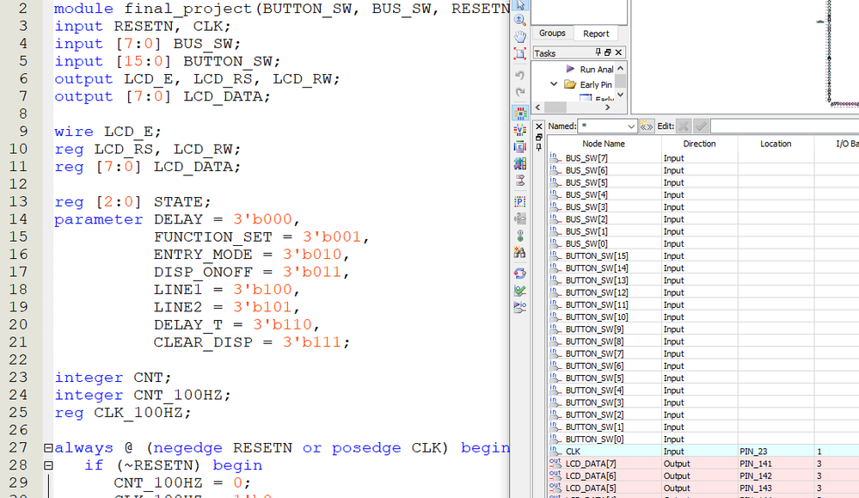The image size is (859, 498).
Task: Click the traffic-light status icon
Action: pyautogui.click(x=520, y=236)
